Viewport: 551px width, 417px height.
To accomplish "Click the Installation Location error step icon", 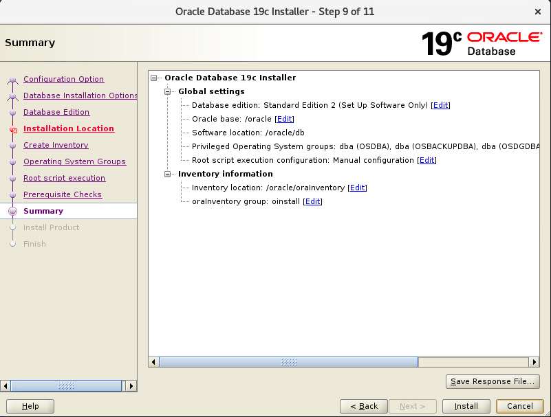I will click(13, 129).
